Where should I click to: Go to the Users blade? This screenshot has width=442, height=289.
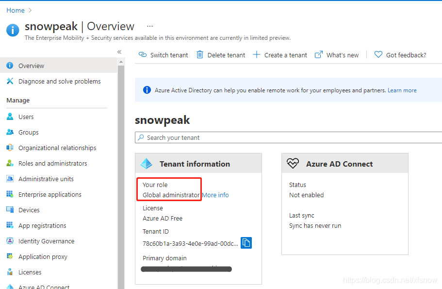(58, 117)
